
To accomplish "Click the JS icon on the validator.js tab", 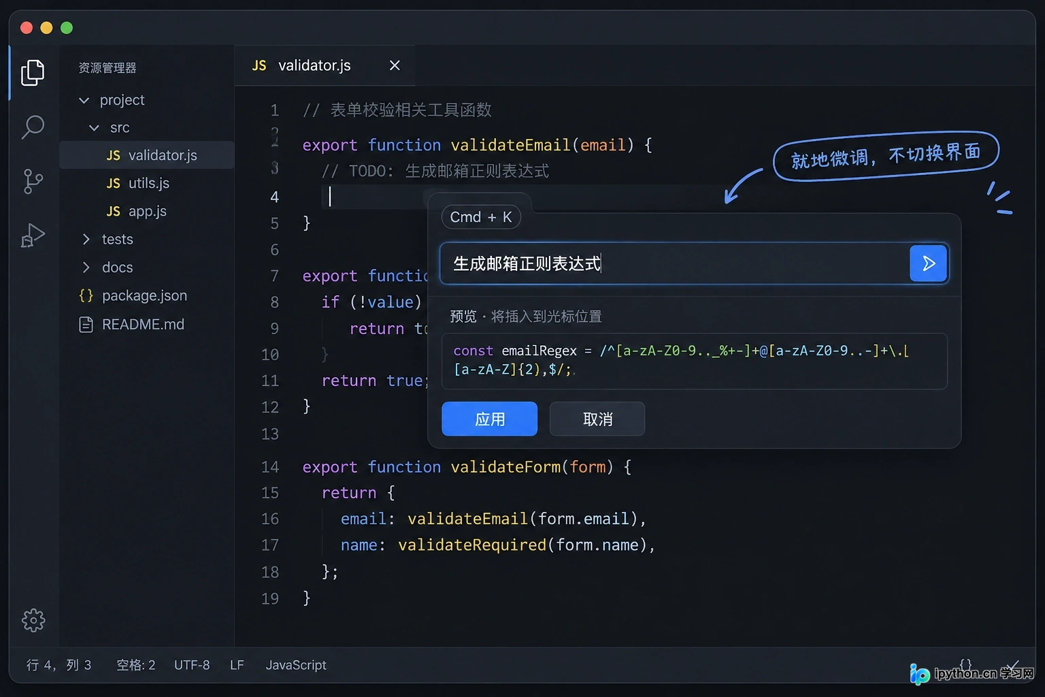I will [x=259, y=65].
